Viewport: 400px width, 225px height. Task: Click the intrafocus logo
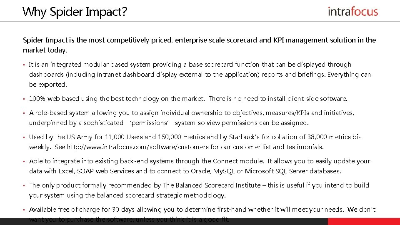[x=352, y=11]
